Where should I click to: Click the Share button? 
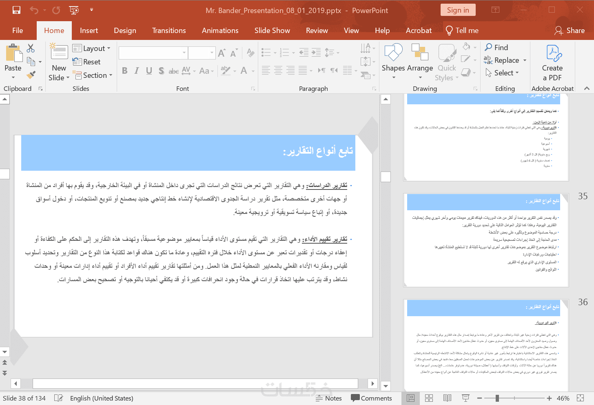pyautogui.click(x=570, y=31)
